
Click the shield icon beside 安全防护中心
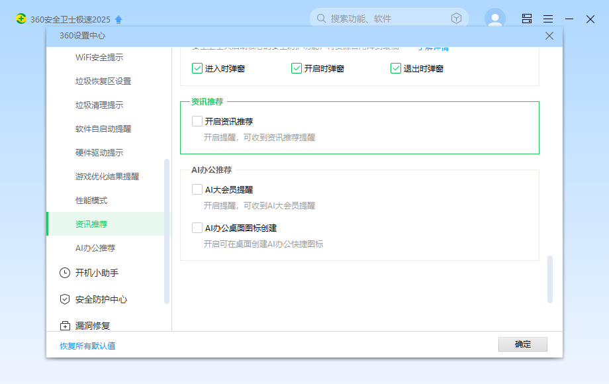coord(65,299)
